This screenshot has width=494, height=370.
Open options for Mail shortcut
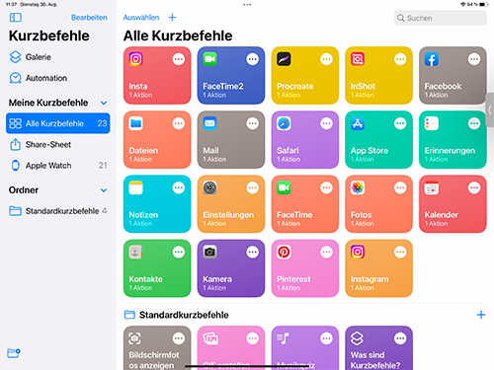(x=253, y=123)
